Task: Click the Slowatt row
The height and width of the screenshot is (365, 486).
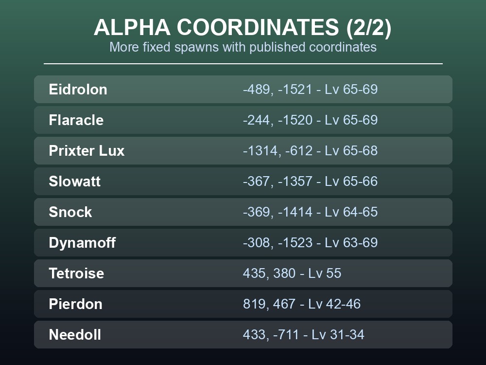Action: [243, 181]
